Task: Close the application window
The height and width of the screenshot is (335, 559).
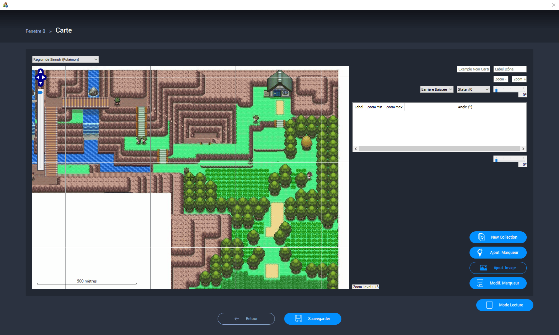Action: pyautogui.click(x=554, y=5)
